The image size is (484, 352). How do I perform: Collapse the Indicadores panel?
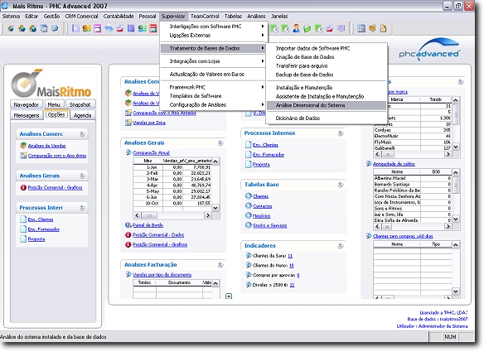(340, 245)
